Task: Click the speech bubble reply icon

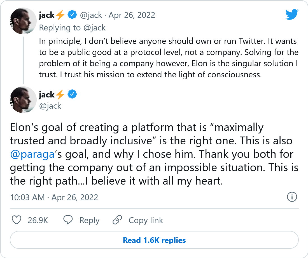Action: coord(68,220)
